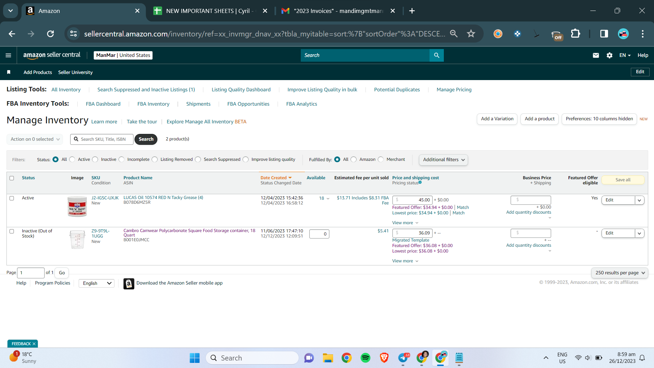
Task: Go back with the browser back arrow
Action: 12,34
